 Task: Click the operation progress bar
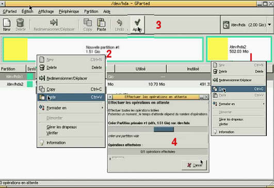coord(158,129)
